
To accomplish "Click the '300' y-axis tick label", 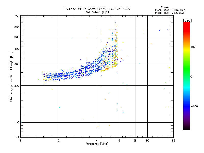I will point(17,64).
